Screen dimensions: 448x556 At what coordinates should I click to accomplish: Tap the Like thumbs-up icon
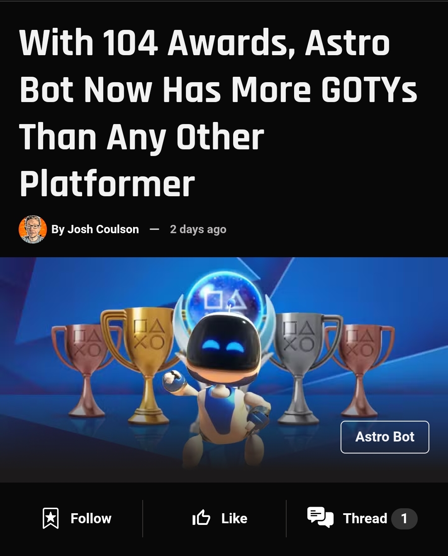[201, 518]
